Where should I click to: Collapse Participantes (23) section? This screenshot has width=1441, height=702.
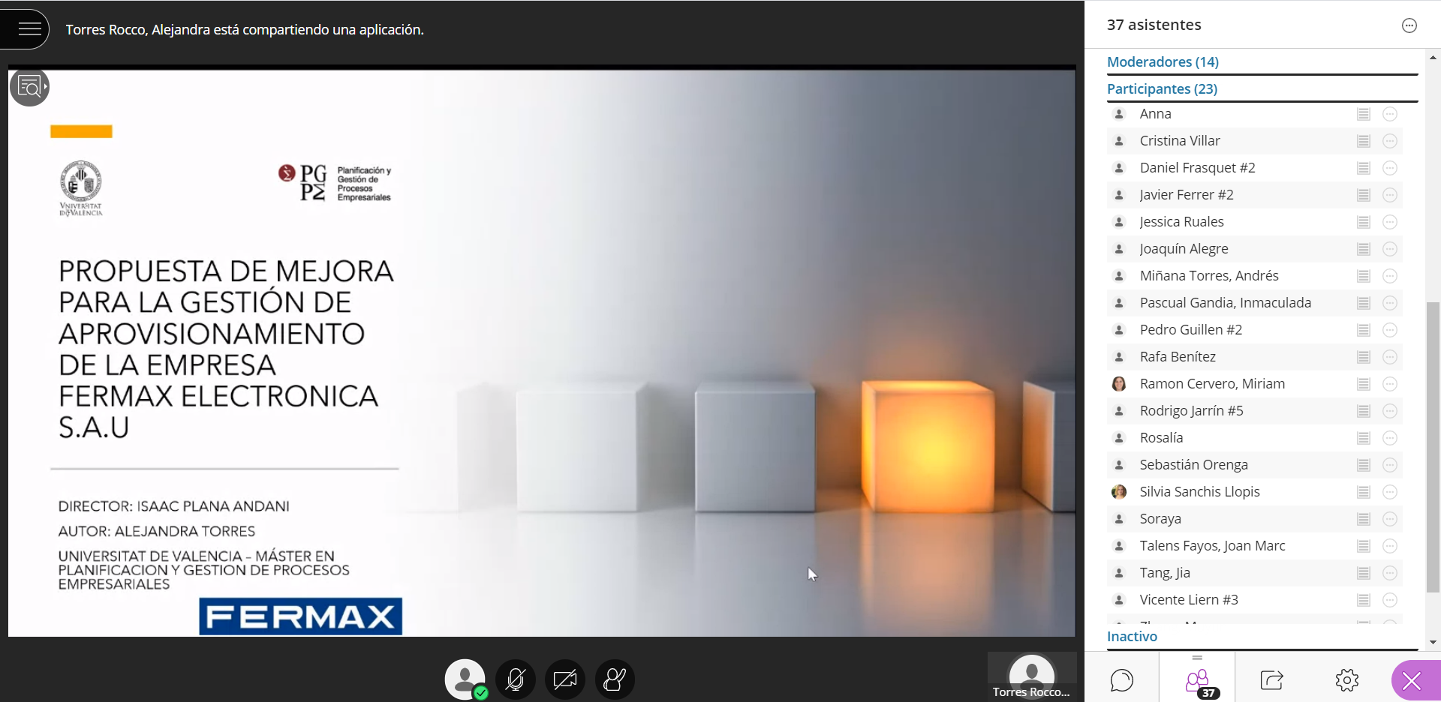tap(1162, 88)
